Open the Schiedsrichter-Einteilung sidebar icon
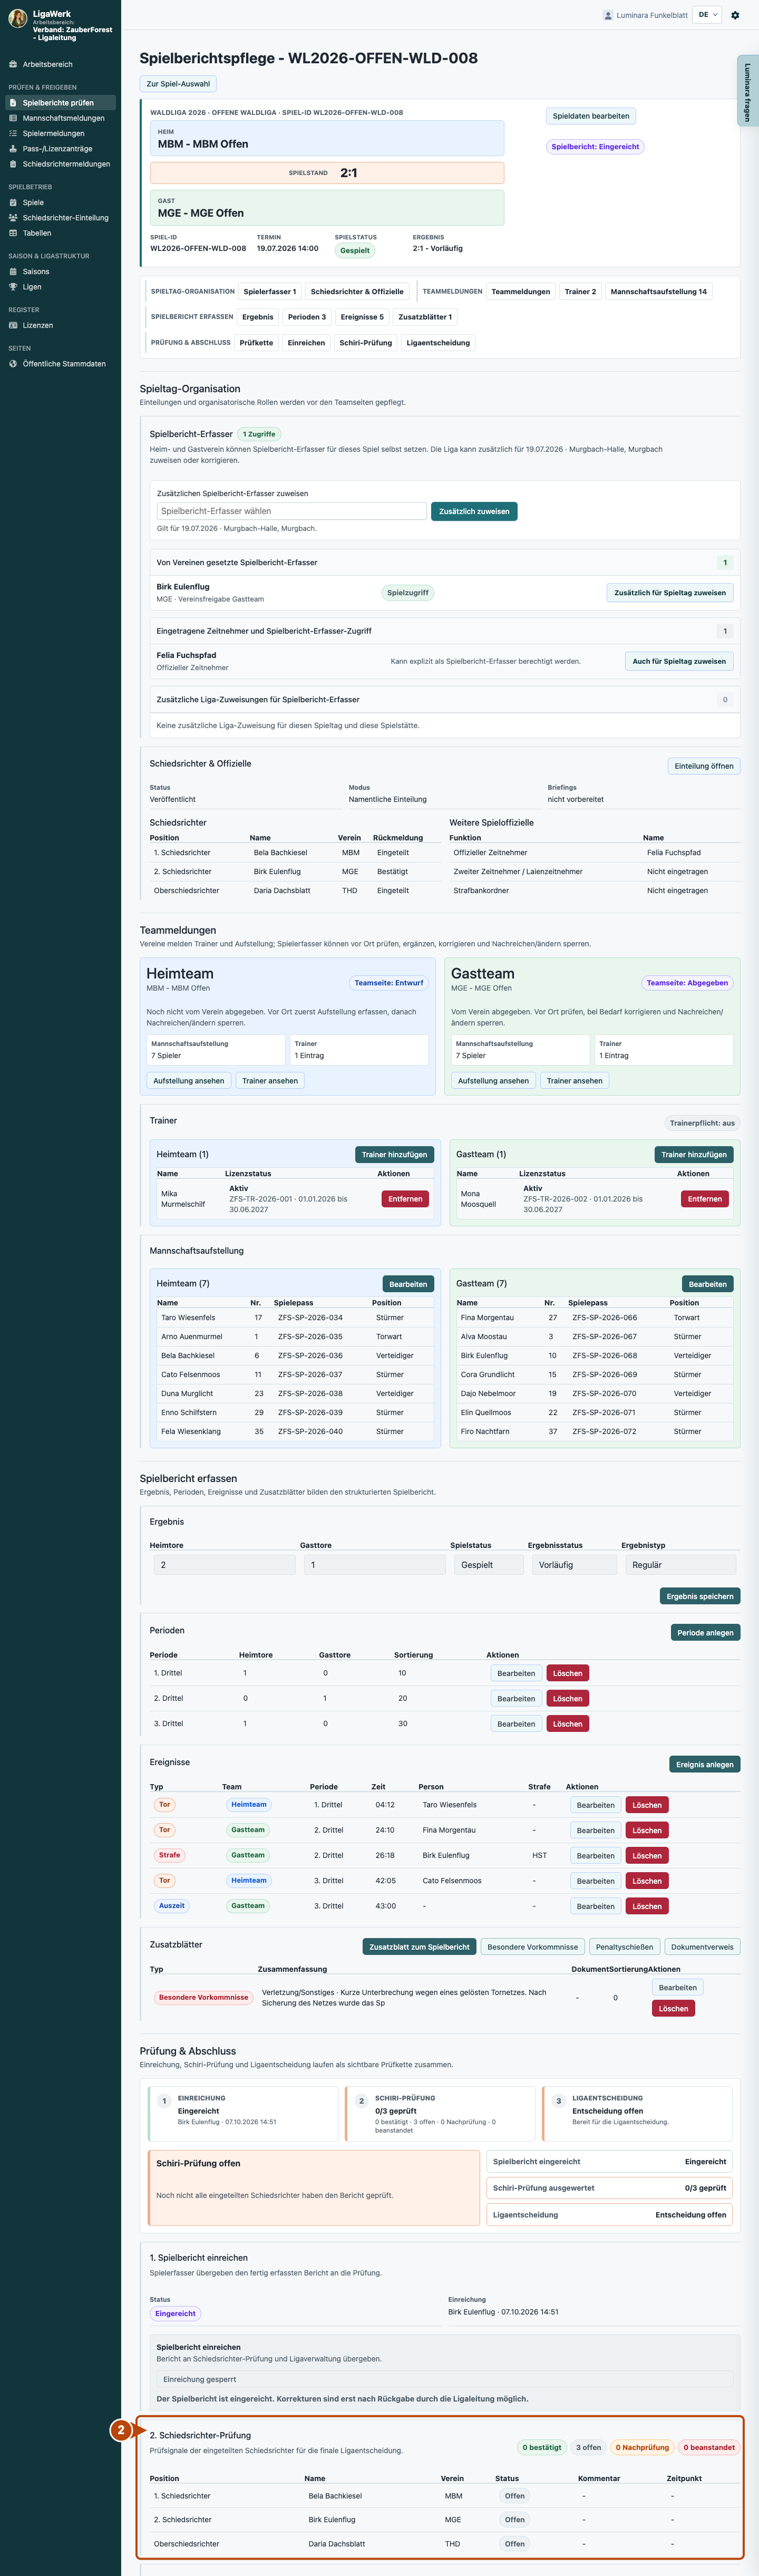The image size is (759, 2576). point(13,218)
